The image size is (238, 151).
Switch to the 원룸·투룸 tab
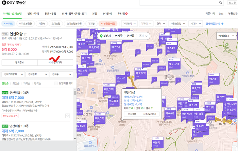pos(50,14)
